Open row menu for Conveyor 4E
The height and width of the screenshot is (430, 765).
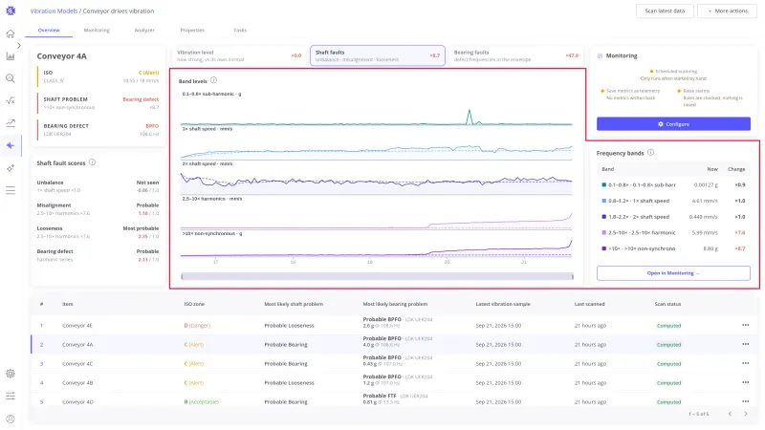(745, 325)
